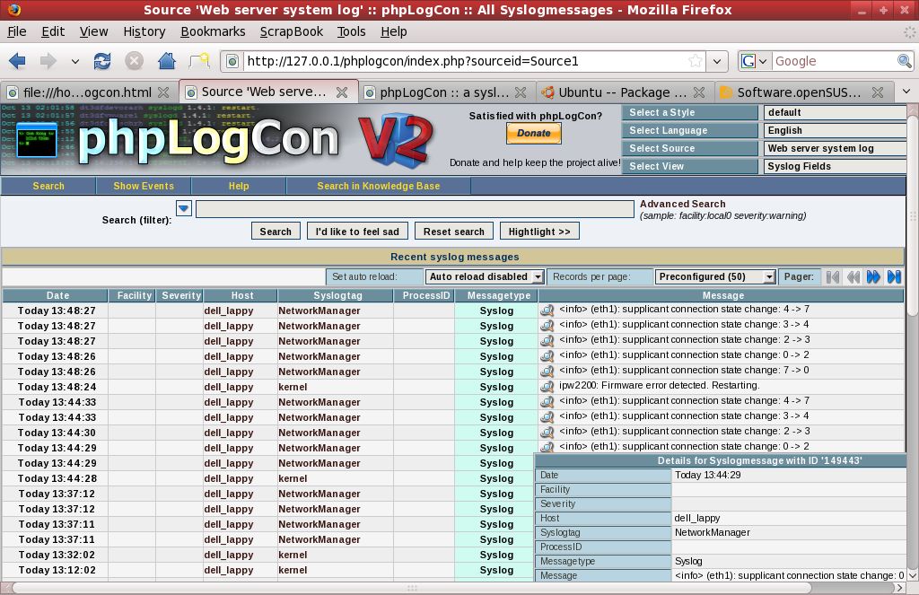The image size is (919, 595).
Task: Open Search in Knowledge Base
Action: pyautogui.click(x=379, y=186)
